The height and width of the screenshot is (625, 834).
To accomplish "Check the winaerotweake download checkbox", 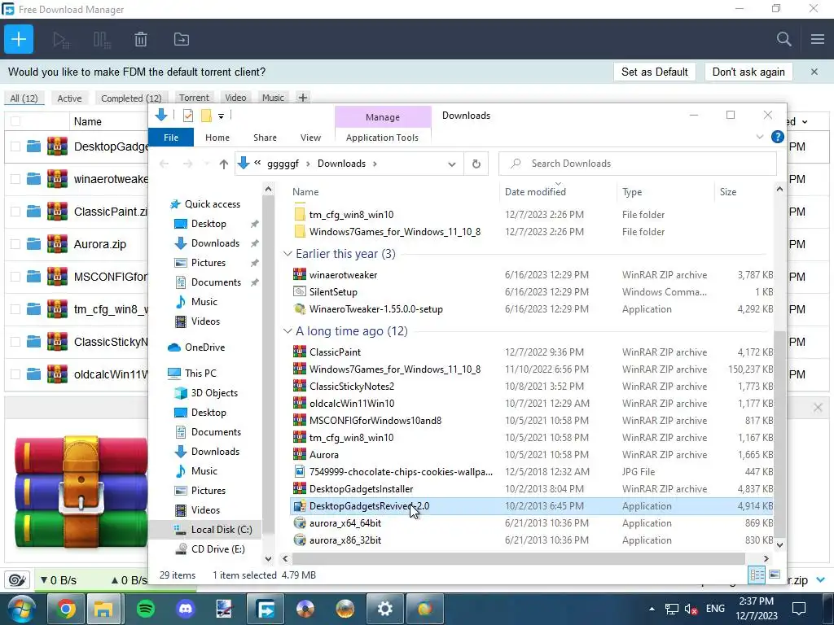I will tap(15, 179).
